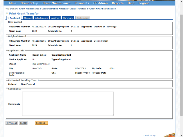
Task: Switch to the Attachments tab
Action: (41, 18)
